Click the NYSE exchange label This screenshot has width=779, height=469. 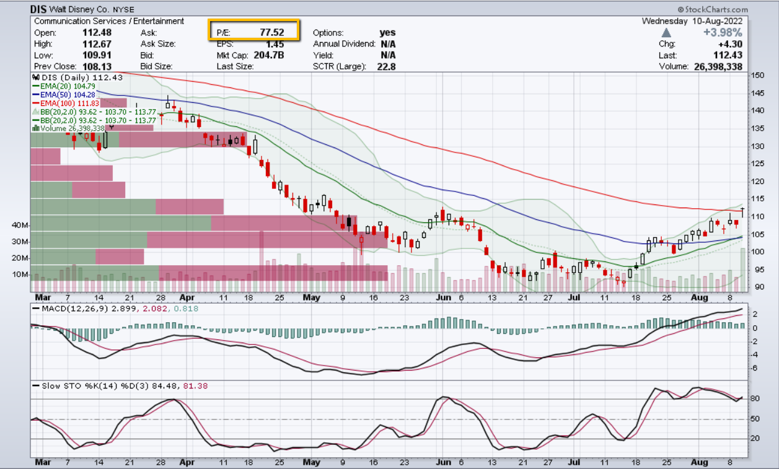(x=124, y=11)
